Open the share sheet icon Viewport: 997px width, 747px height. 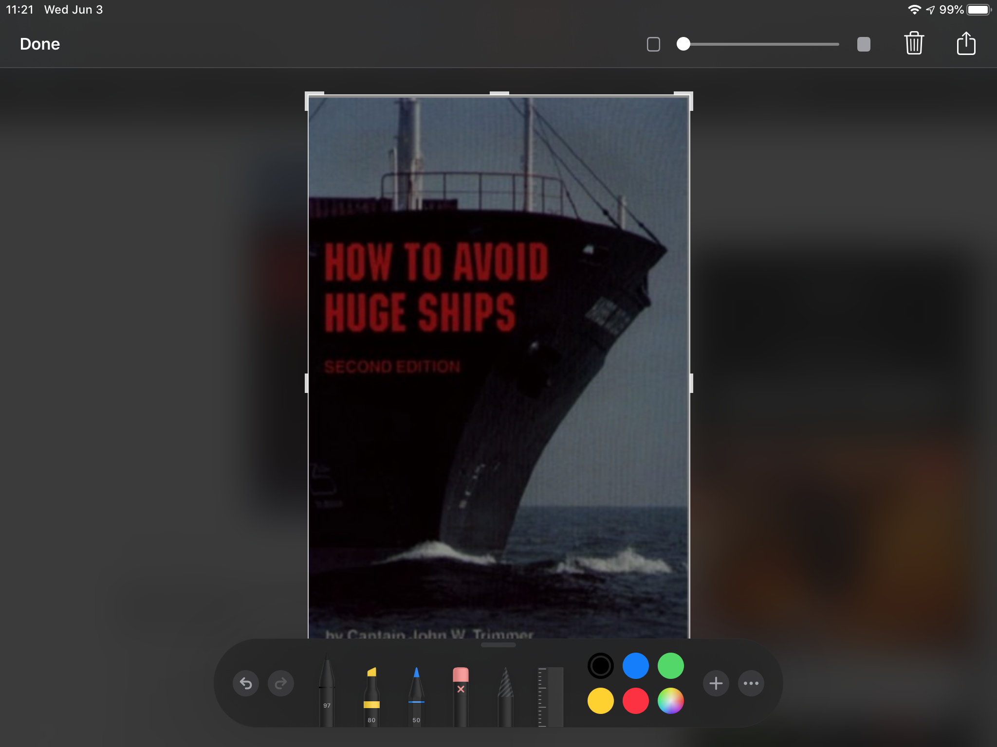pos(966,43)
